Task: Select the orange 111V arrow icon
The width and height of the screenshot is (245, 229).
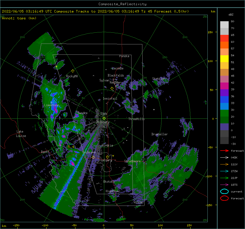Action: coord(224,164)
